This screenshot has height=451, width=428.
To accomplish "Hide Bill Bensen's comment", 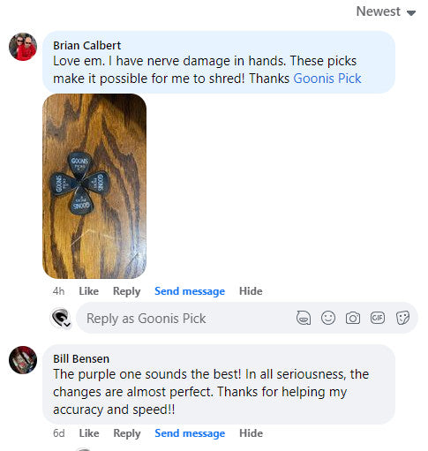I will pos(251,433).
